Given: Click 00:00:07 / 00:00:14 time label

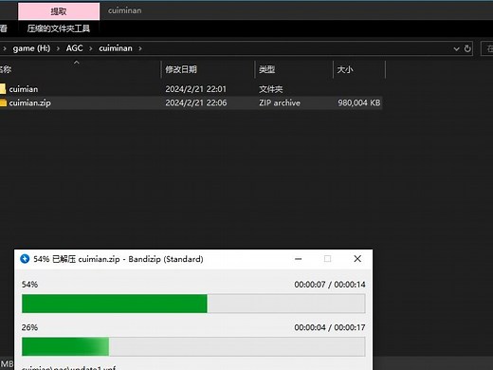Looking at the screenshot, I should pyautogui.click(x=330, y=285).
